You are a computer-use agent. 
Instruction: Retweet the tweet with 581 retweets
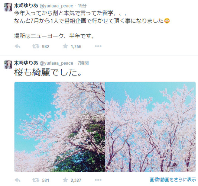click(36, 180)
